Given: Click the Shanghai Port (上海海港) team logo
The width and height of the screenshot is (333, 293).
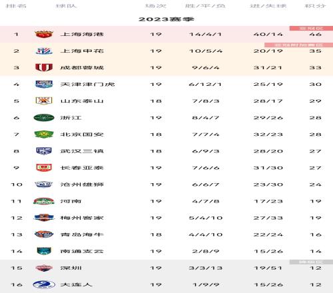Looking at the screenshot, I should coord(44,34).
